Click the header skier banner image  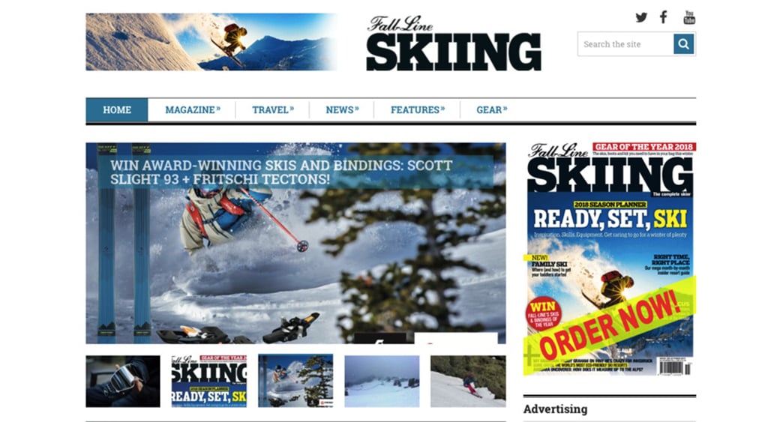click(x=211, y=42)
